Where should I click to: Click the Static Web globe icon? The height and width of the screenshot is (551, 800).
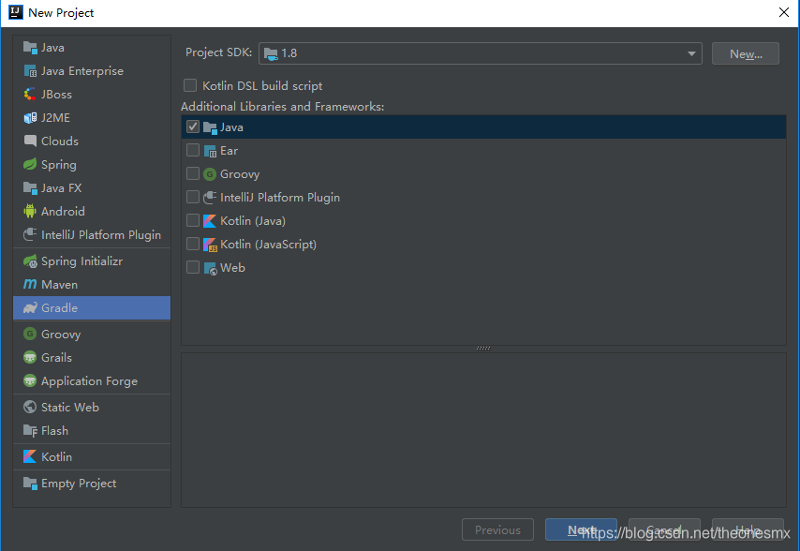[x=30, y=407]
